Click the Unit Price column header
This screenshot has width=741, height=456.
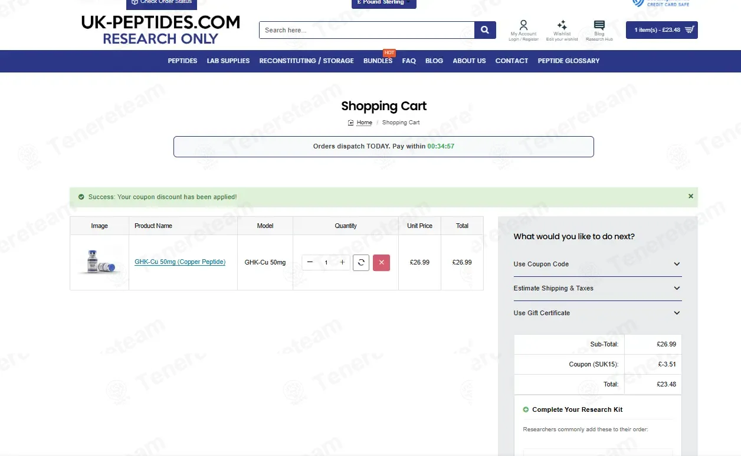419,226
